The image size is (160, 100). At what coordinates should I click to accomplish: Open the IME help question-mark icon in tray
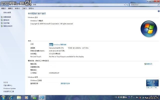tap(129, 97)
